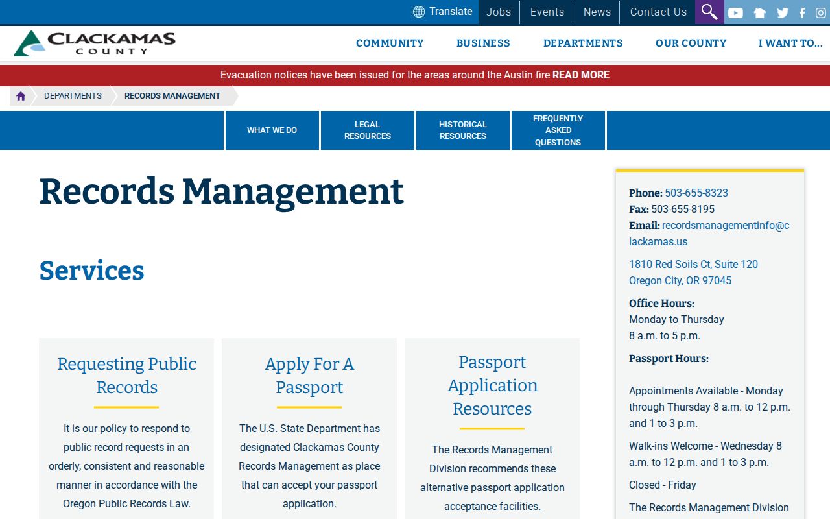The image size is (830, 519).
Task: Switch to Frequently Asked Questions tab
Action: [558, 130]
